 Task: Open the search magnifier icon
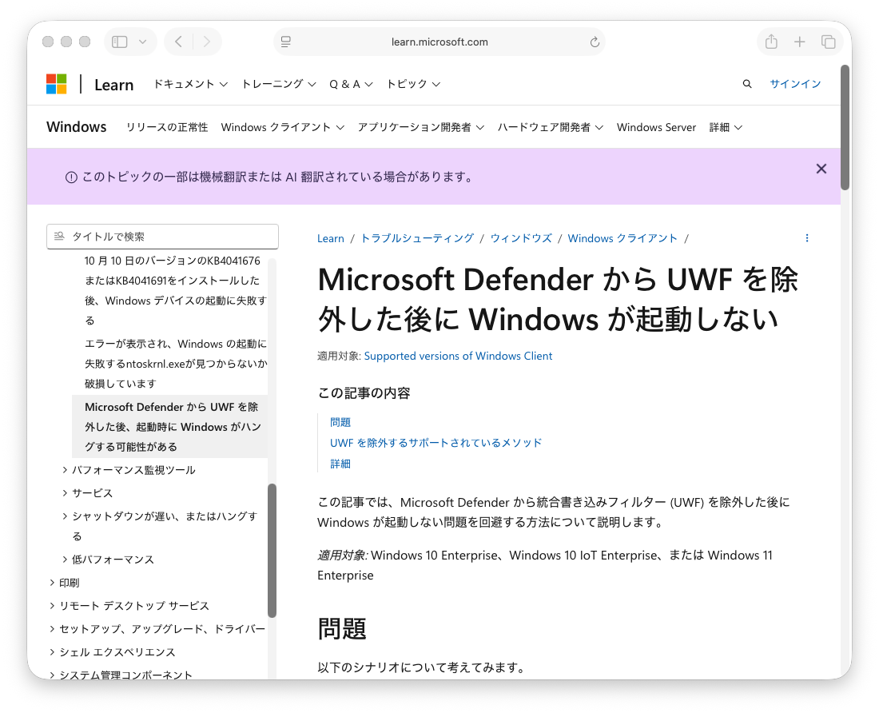[x=747, y=84]
